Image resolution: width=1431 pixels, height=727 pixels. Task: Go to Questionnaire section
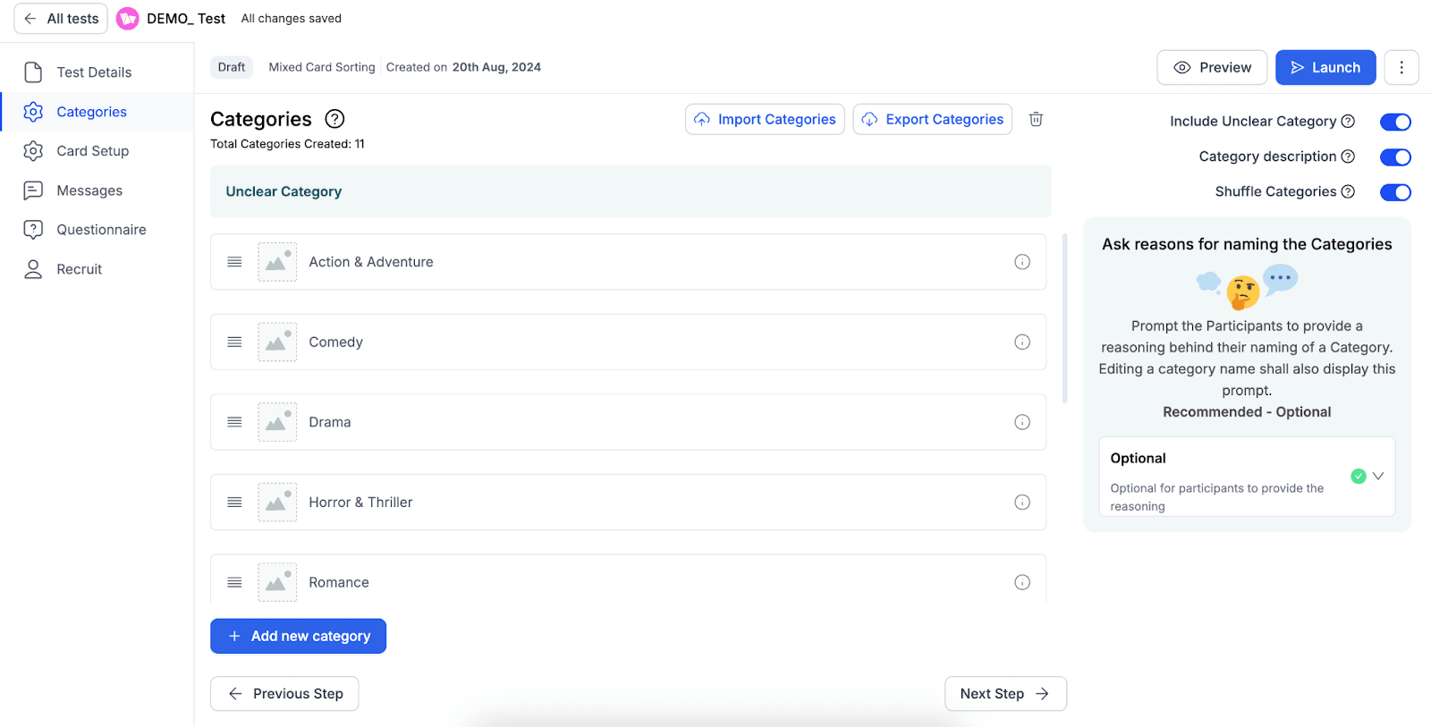[101, 230]
